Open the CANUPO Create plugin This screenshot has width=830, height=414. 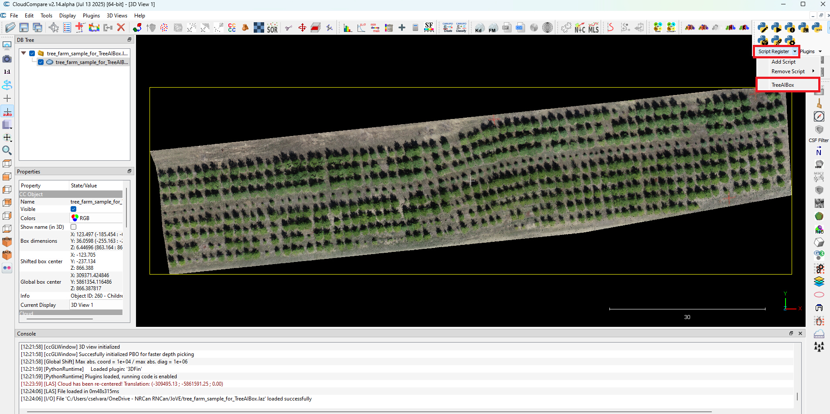[x=448, y=27]
